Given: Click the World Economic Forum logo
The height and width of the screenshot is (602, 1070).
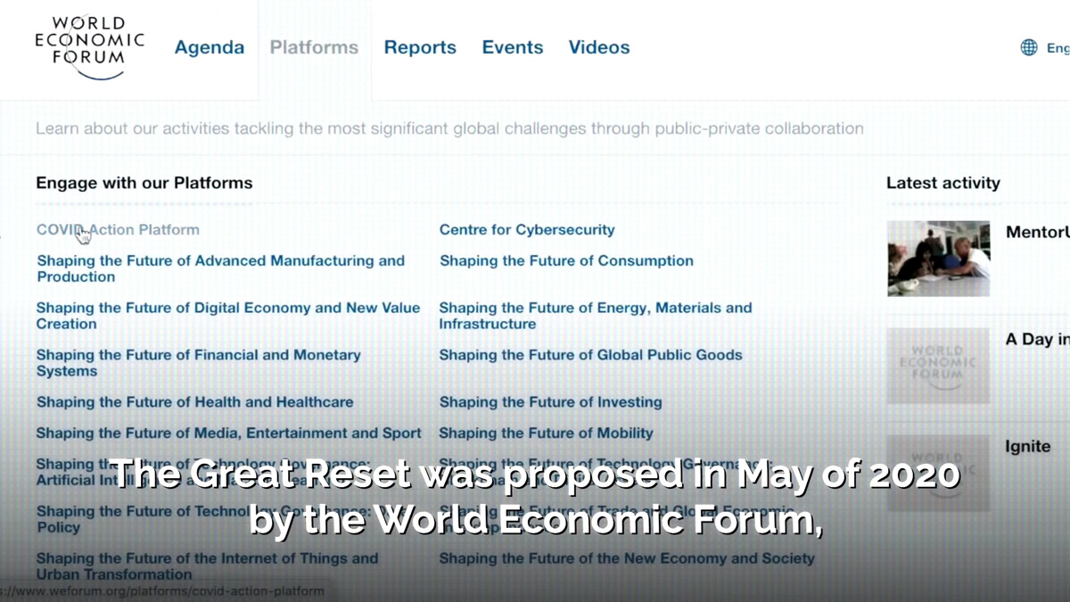Looking at the screenshot, I should [x=89, y=48].
